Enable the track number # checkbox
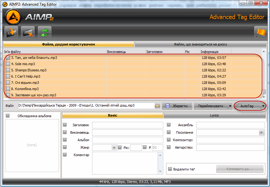The height and width of the screenshot is (187, 270). tap(145, 147)
